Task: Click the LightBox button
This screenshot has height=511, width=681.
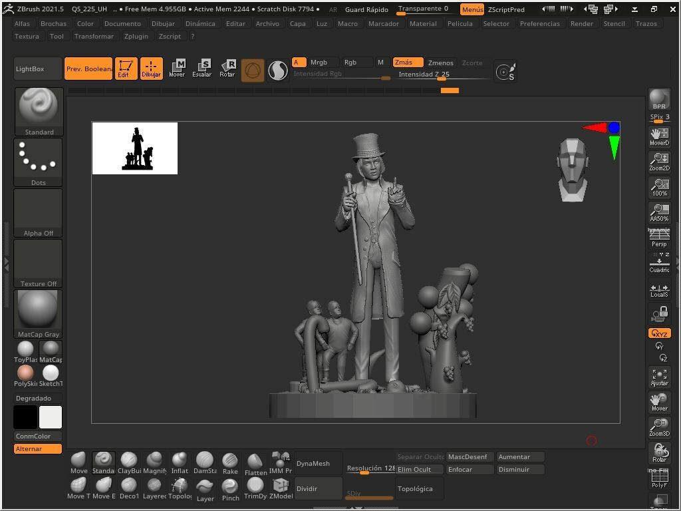Action: (x=38, y=69)
